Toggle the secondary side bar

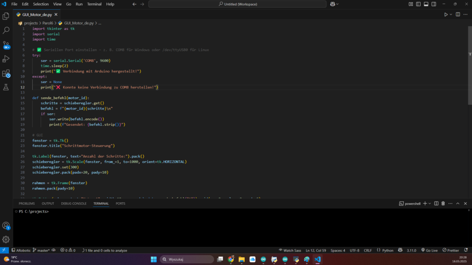coord(434,4)
